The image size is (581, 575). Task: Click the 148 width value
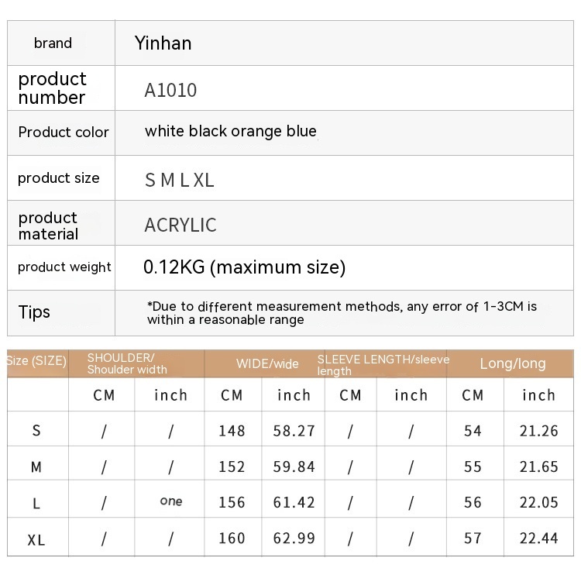tap(232, 431)
